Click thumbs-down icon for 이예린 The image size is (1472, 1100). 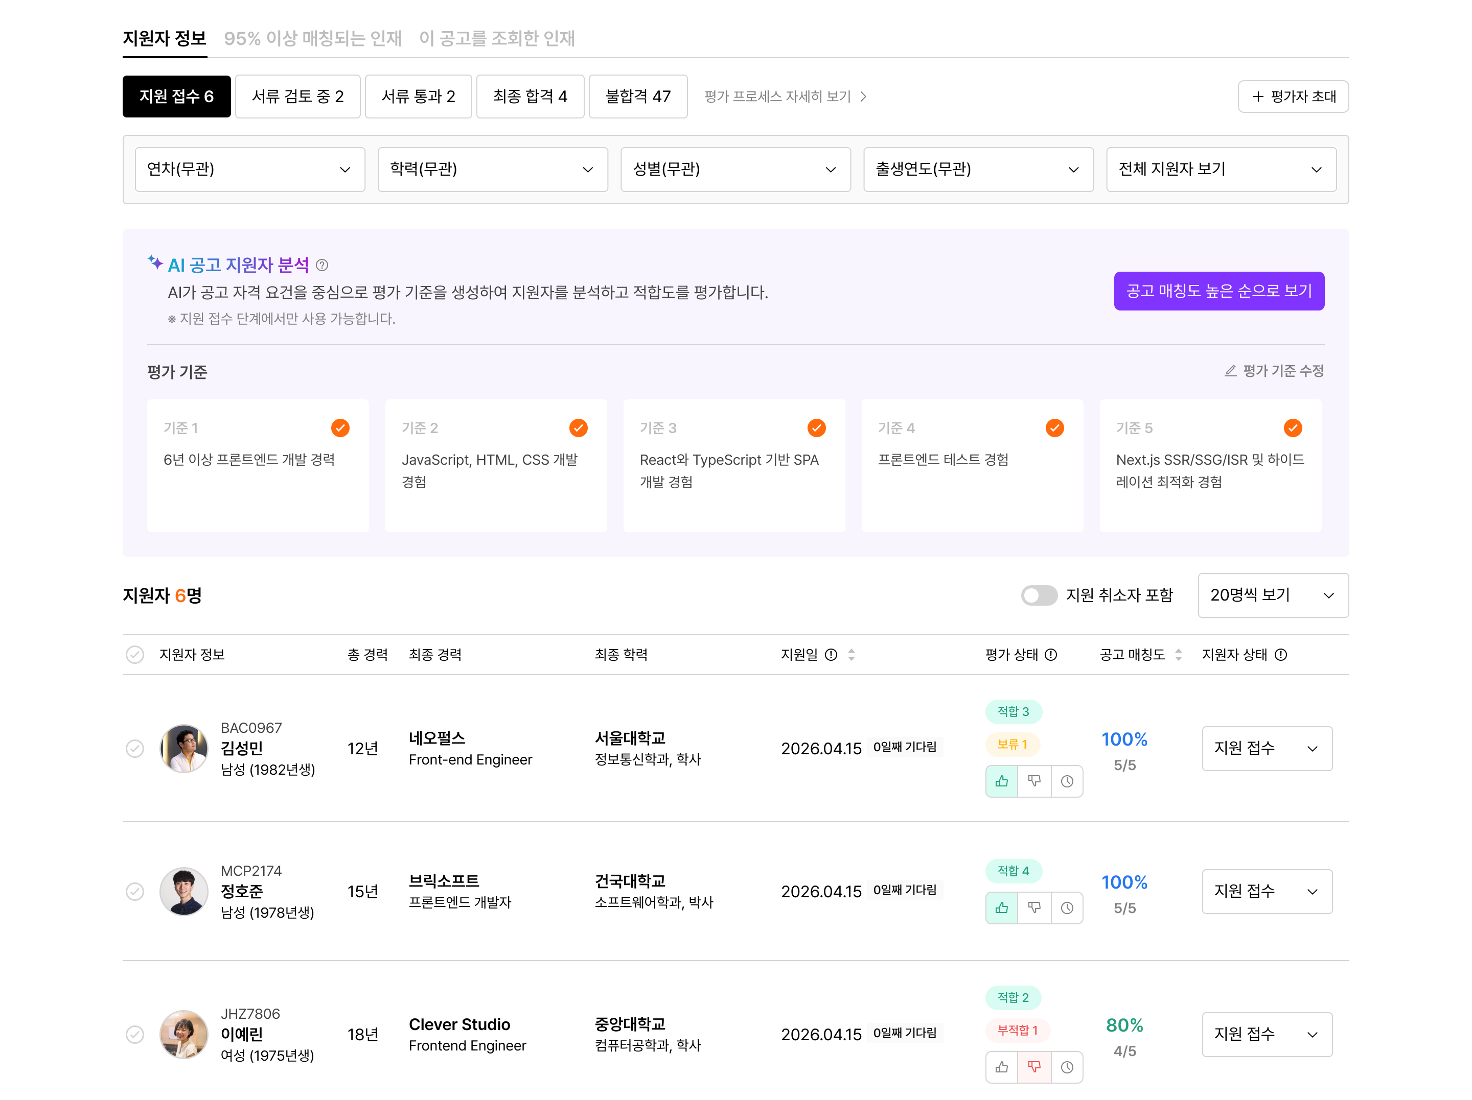pos(1034,1067)
